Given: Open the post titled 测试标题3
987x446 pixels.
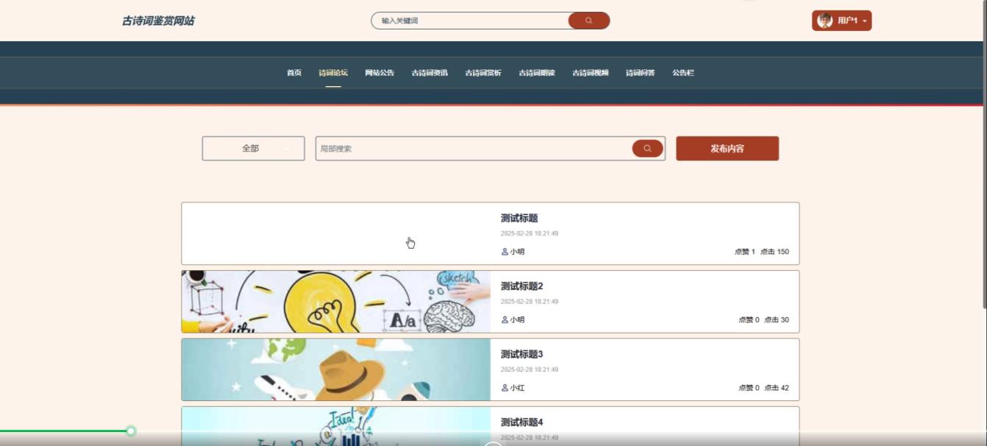Looking at the screenshot, I should click(x=522, y=354).
